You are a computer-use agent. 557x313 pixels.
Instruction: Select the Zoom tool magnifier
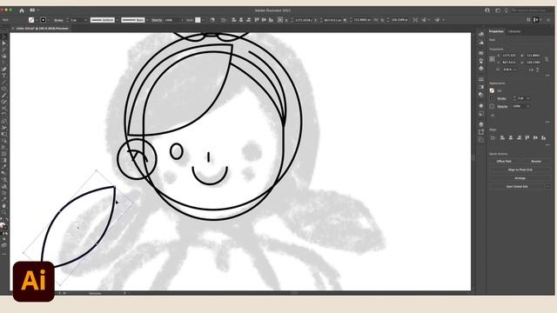[3, 212]
